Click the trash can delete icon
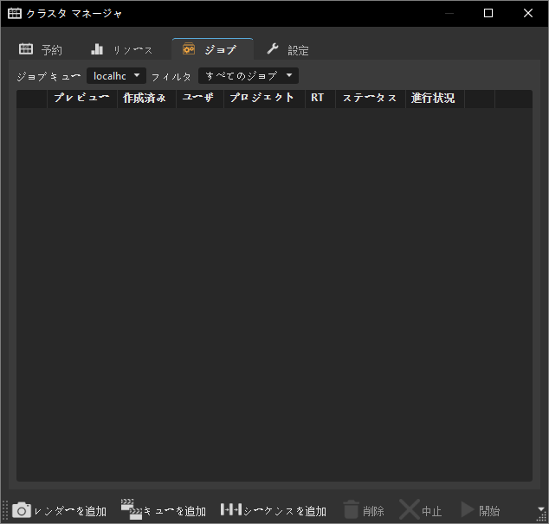 coord(352,509)
